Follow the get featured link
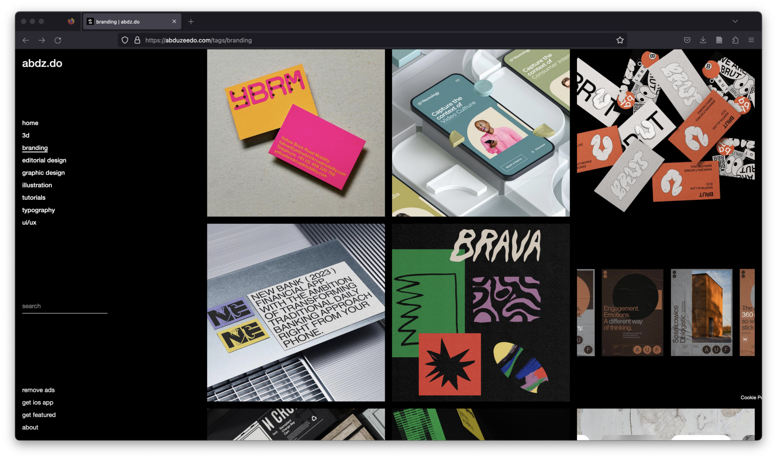 click(x=39, y=415)
